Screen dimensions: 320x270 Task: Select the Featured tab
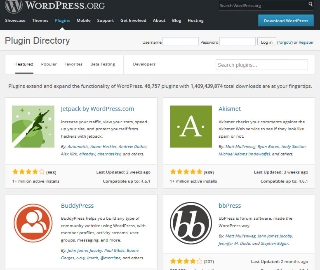tap(24, 64)
